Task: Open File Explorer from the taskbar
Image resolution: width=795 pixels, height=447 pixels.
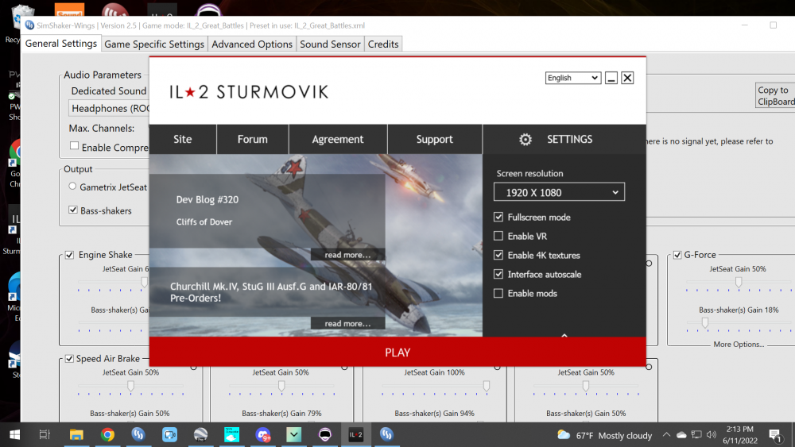Action: (76, 434)
